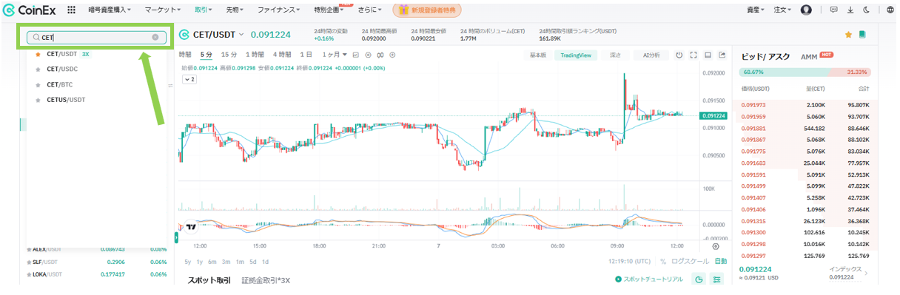
Task: Open the さらに dropdown menu
Action: pos(370,10)
